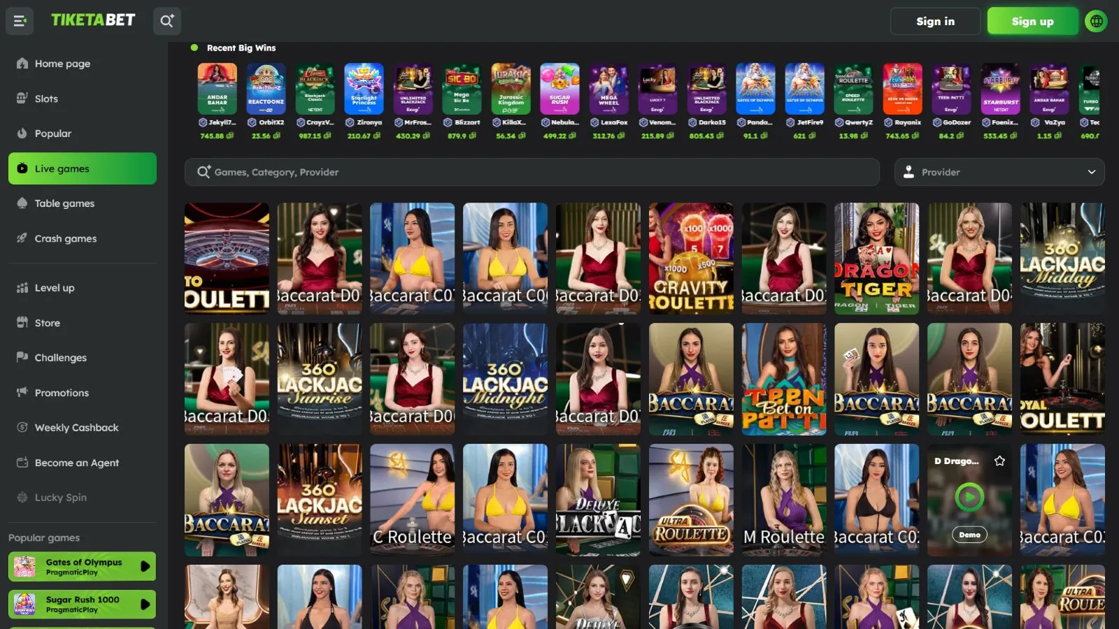Click the Home page house icon
The width and height of the screenshot is (1119, 629).
click(x=22, y=63)
